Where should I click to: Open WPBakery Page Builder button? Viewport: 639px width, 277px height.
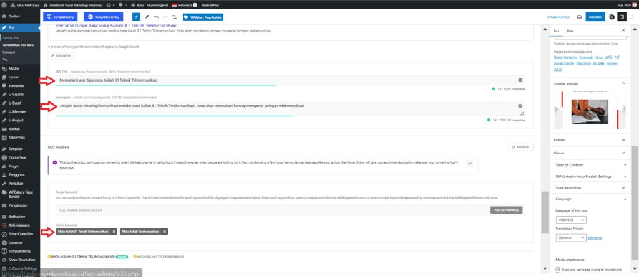(203, 17)
